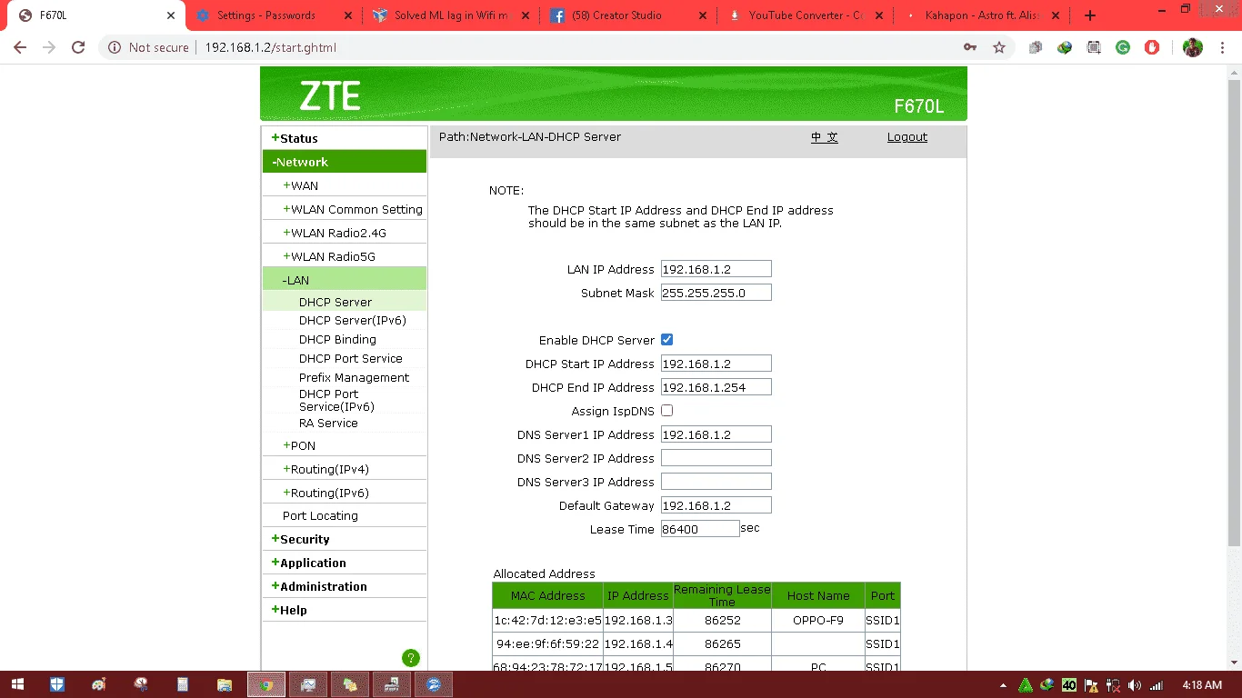
Task: Open the battery status tray icon
Action: click(x=1113, y=685)
